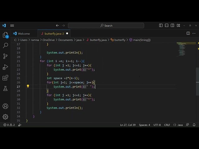
Task: Click "int space =2*(n-i);" code line
Action: 63,78
